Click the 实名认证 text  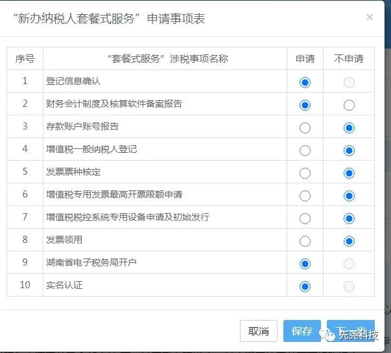[x=64, y=285]
